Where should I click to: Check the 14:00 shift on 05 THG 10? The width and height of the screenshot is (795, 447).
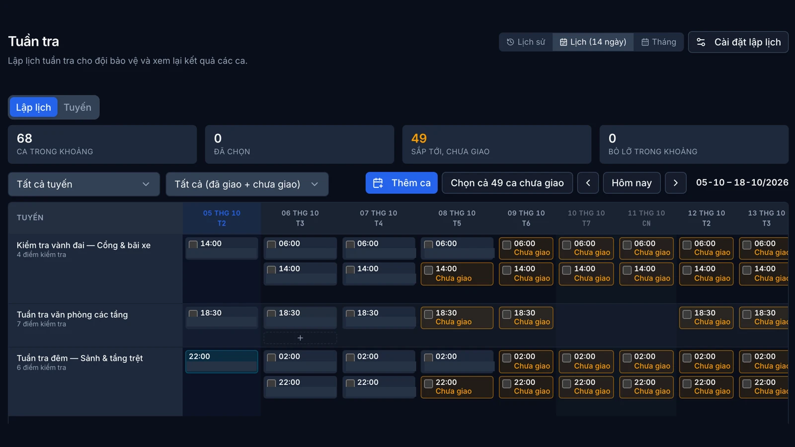click(193, 244)
